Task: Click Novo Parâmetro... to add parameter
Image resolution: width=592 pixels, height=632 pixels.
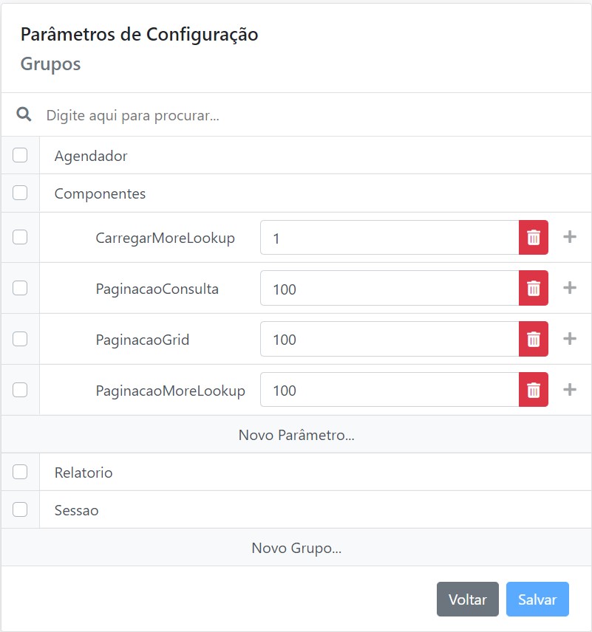Action: [296, 435]
